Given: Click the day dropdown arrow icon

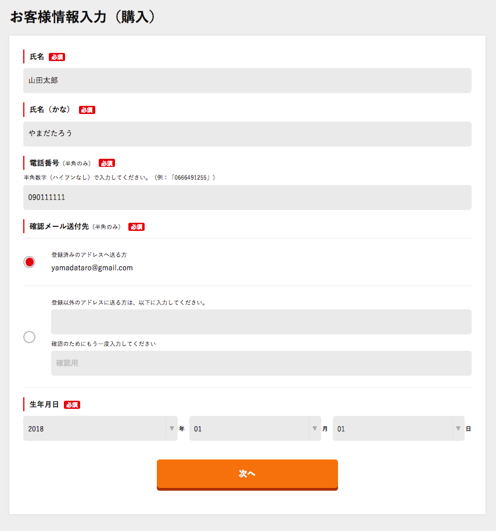Looking at the screenshot, I should pyautogui.click(x=458, y=429).
